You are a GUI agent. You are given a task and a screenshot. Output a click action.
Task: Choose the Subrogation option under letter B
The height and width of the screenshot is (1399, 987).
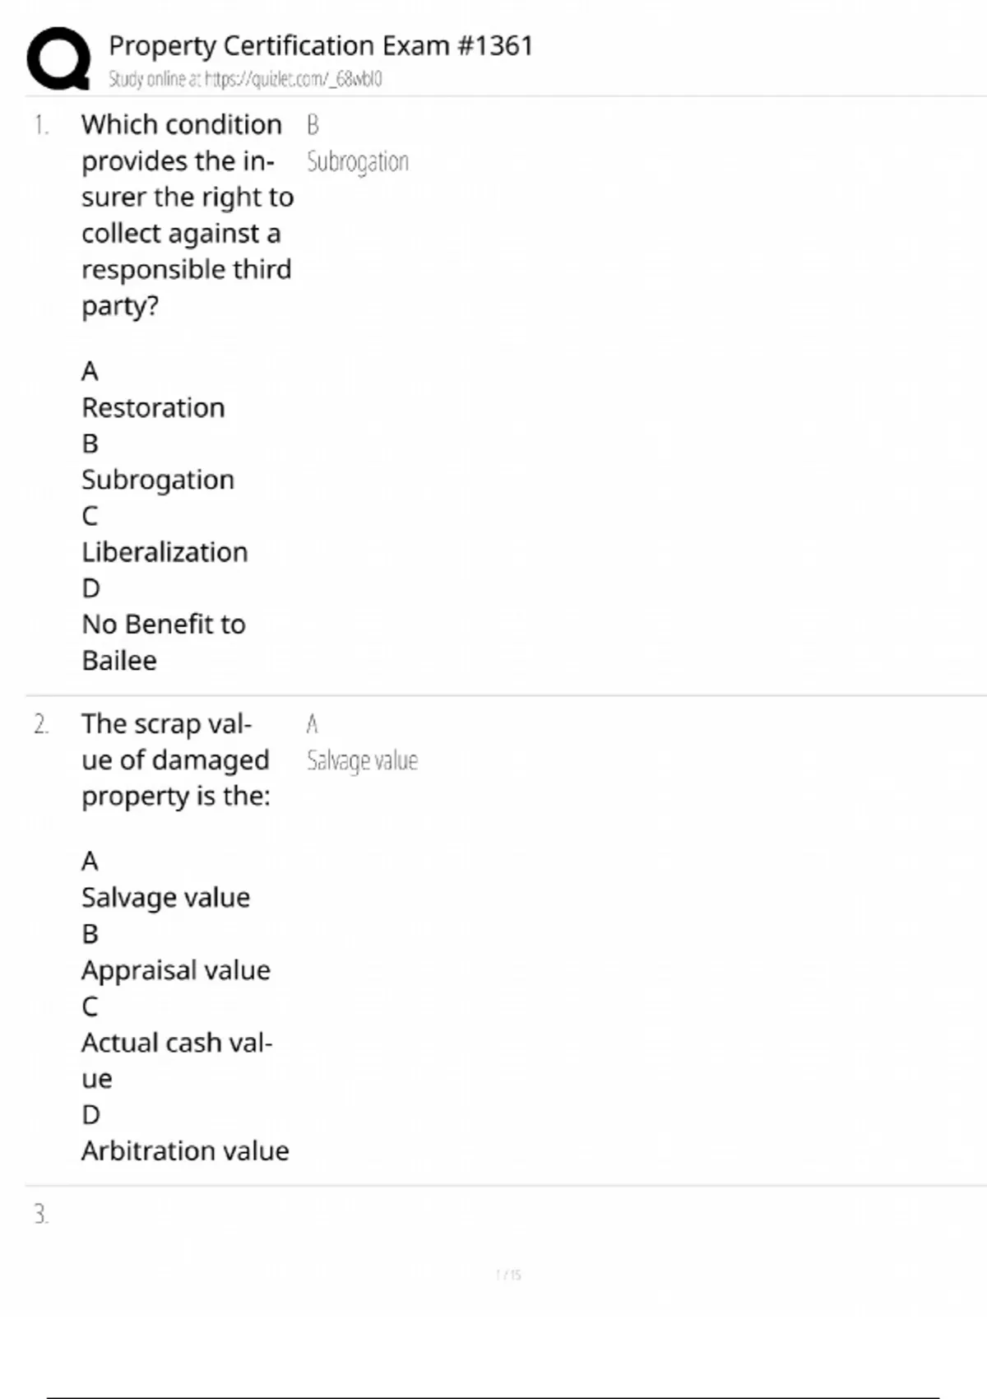pos(158,480)
